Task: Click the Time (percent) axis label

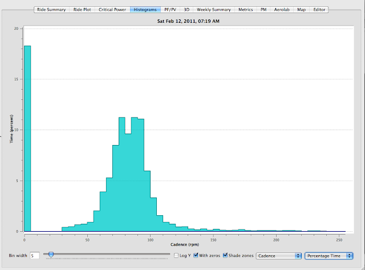Action: [11, 128]
